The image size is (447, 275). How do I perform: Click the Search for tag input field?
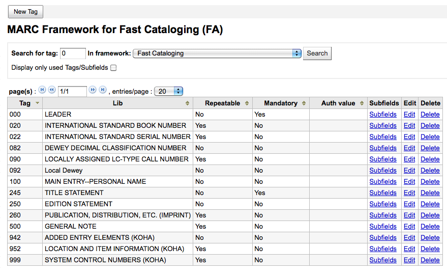point(73,53)
